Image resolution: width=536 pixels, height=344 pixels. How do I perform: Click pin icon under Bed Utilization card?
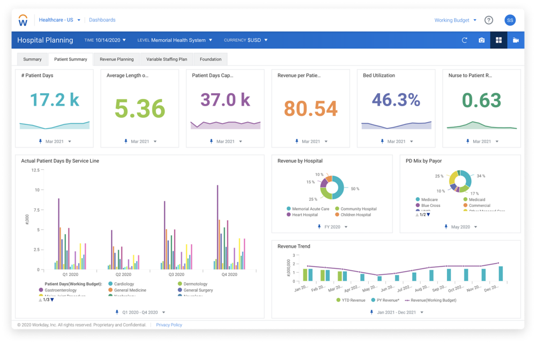(x=382, y=141)
